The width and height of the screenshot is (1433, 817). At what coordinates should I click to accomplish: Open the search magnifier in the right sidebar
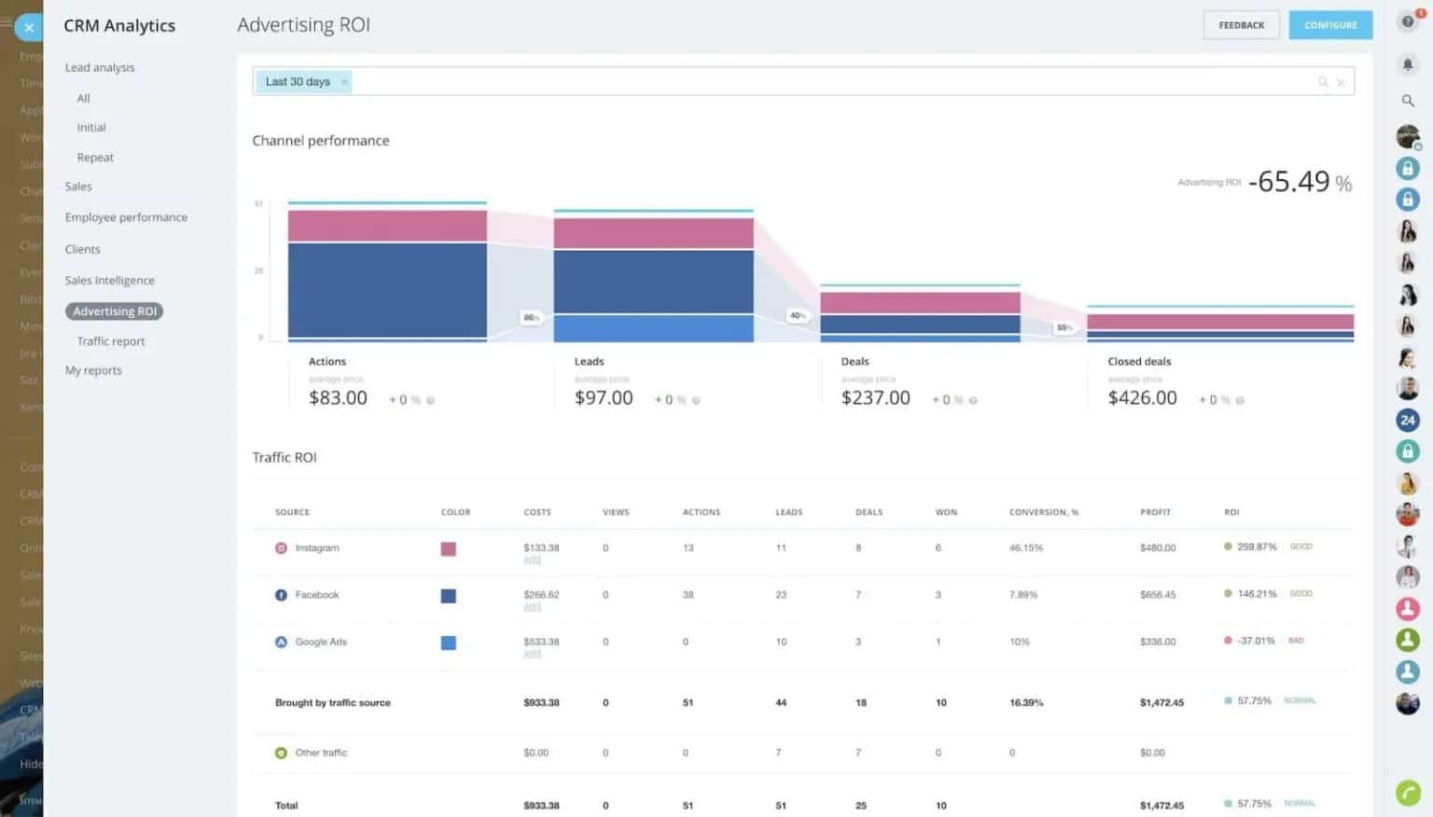tap(1408, 101)
